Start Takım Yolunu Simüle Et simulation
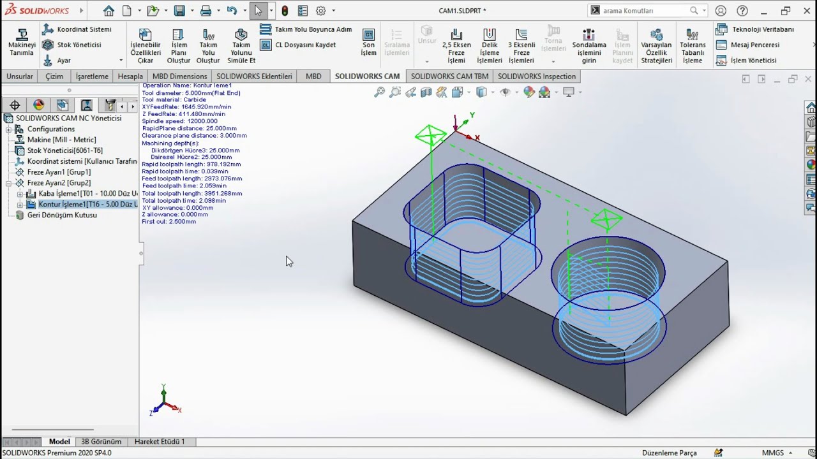The height and width of the screenshot is (459, 817). tap(241, 47)
